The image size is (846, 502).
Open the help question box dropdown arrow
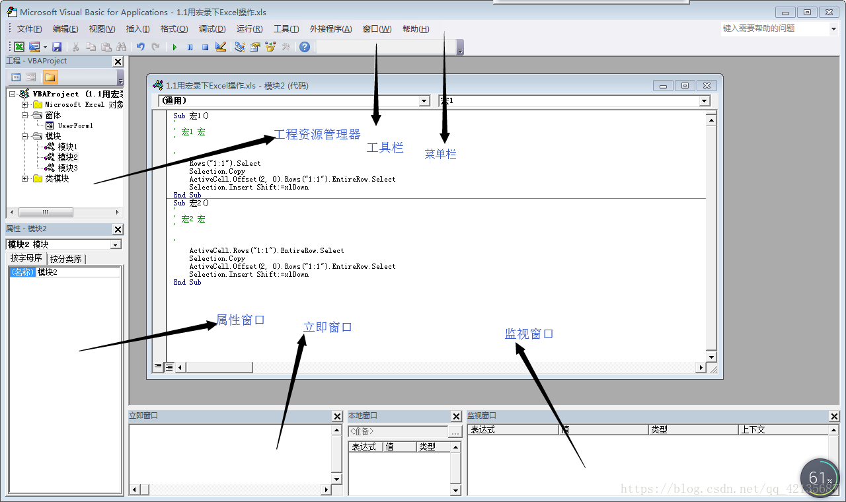point(833,29)
